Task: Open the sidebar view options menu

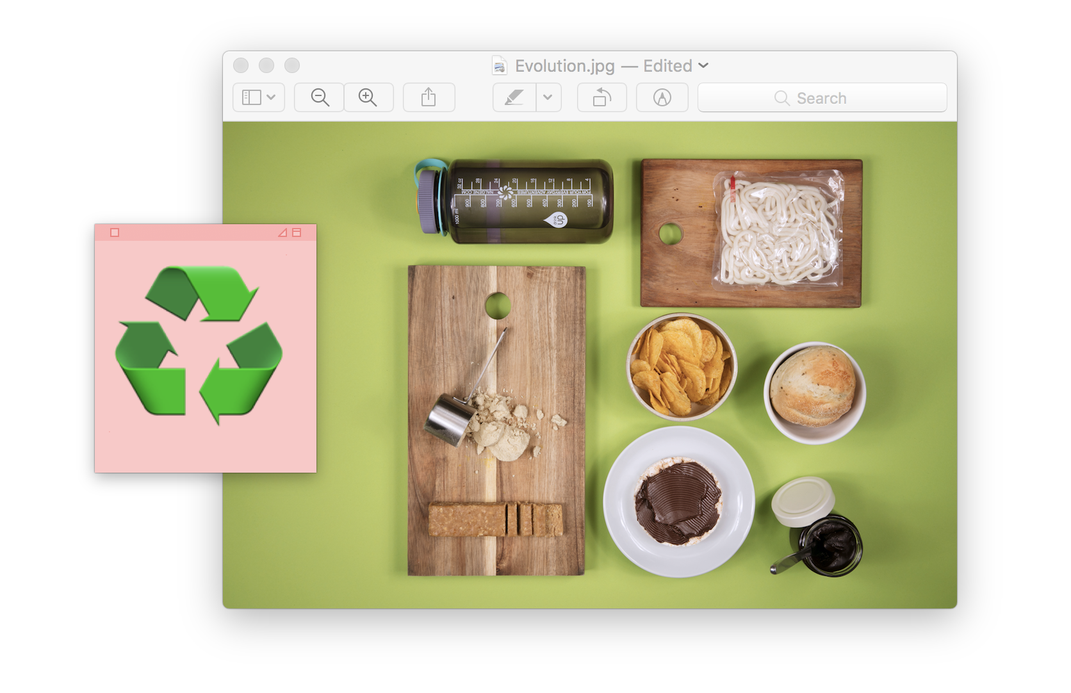Action: pos(259,97)
